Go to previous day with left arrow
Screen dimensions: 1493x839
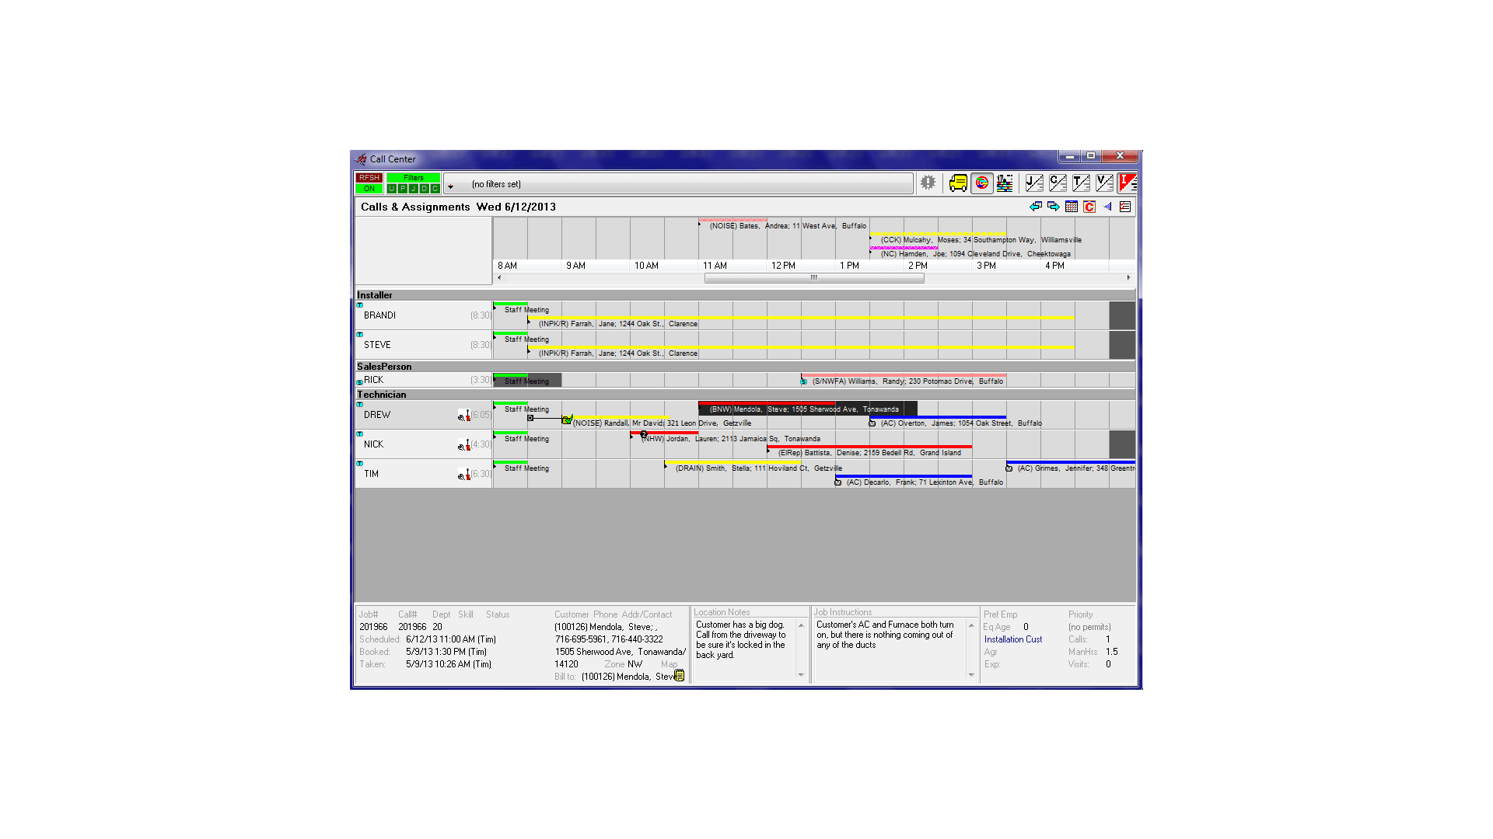[x=1035, y=207]
